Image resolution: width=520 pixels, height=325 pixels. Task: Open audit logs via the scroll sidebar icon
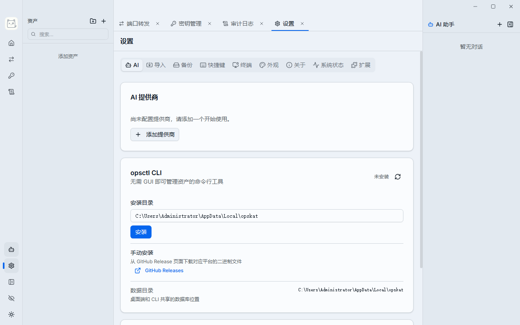[11, 92]
